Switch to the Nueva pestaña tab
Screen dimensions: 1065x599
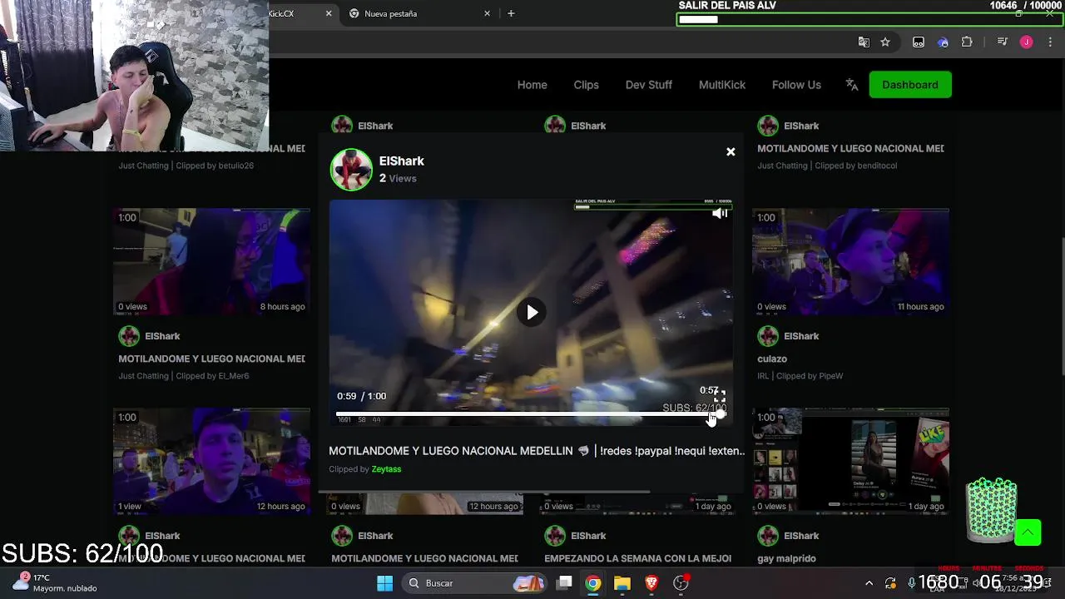click(x=420, y=13)
